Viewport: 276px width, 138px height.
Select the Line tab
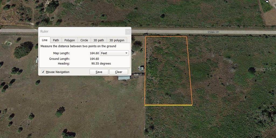(x=45, y=40)
